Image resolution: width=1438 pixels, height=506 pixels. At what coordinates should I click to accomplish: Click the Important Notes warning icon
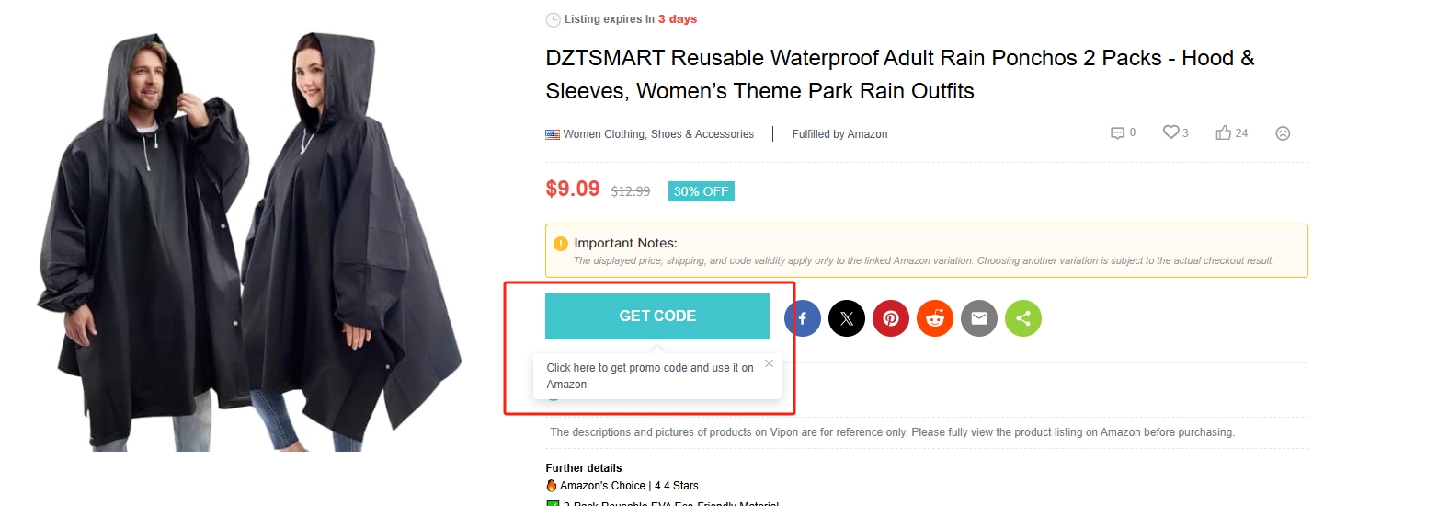pos(561,244)
